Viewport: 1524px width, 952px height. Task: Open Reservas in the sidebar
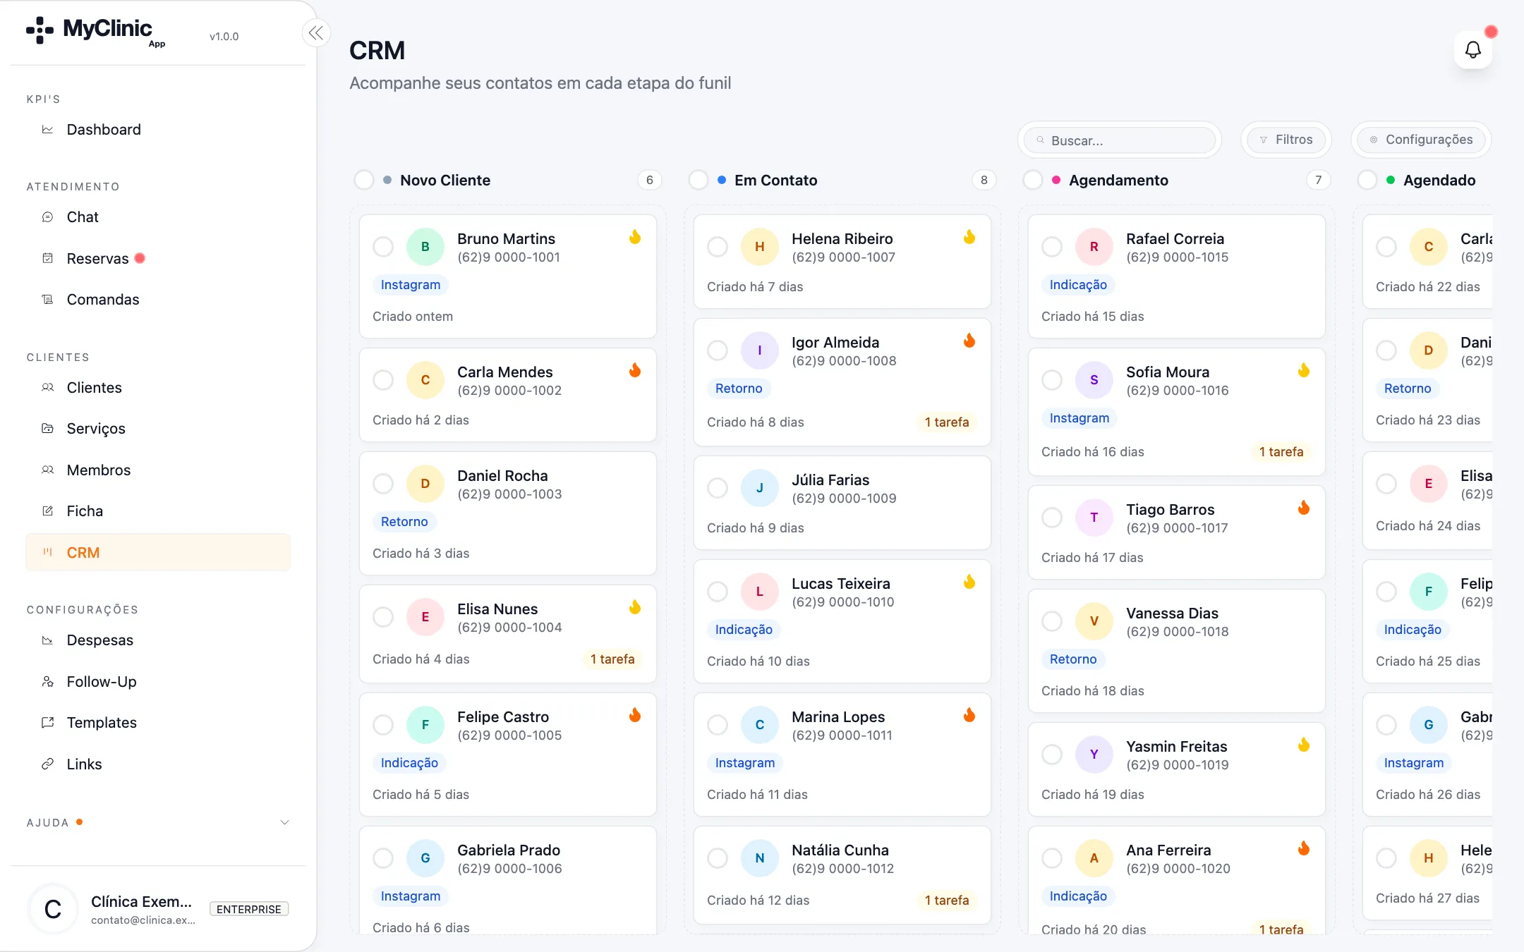(158, 258)
